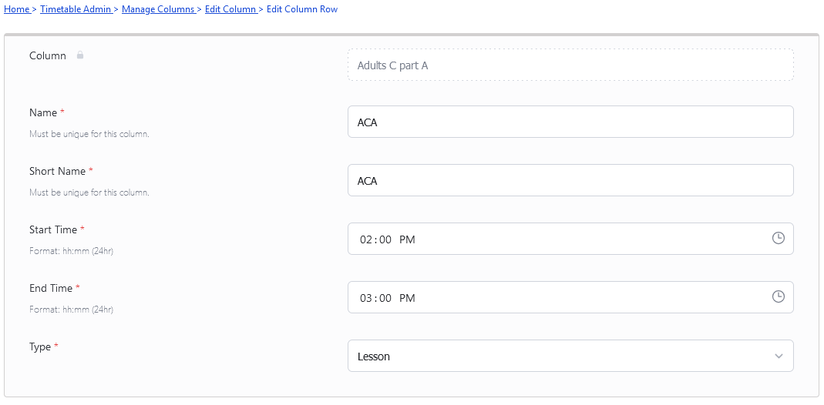Click the Type field label
824x405 pixels.
40,346
